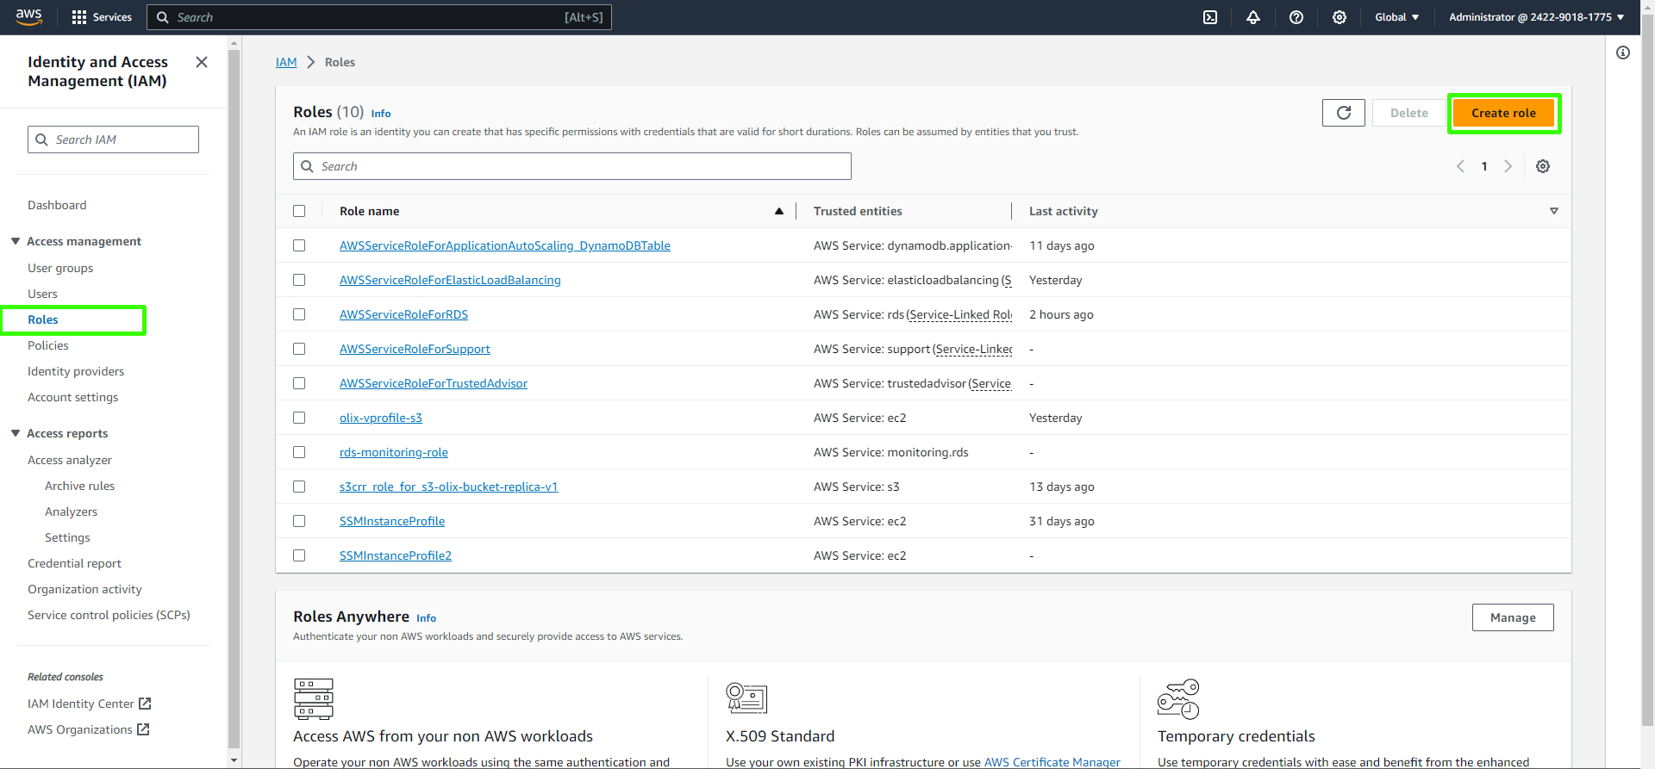Viewport: 1655px width, 769px height.
Task: Check the rds-monitoring-role row
Action: pyautogui.click(x=299, y=452)
